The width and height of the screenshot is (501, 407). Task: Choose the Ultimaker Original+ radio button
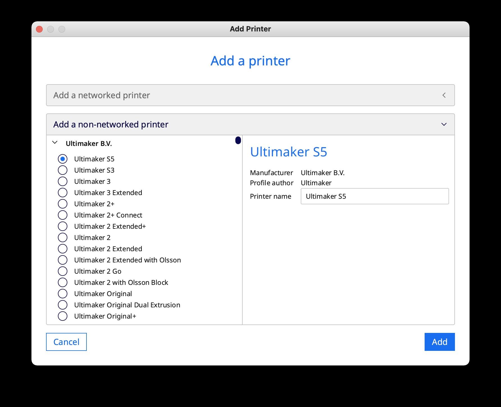[62, 316]
